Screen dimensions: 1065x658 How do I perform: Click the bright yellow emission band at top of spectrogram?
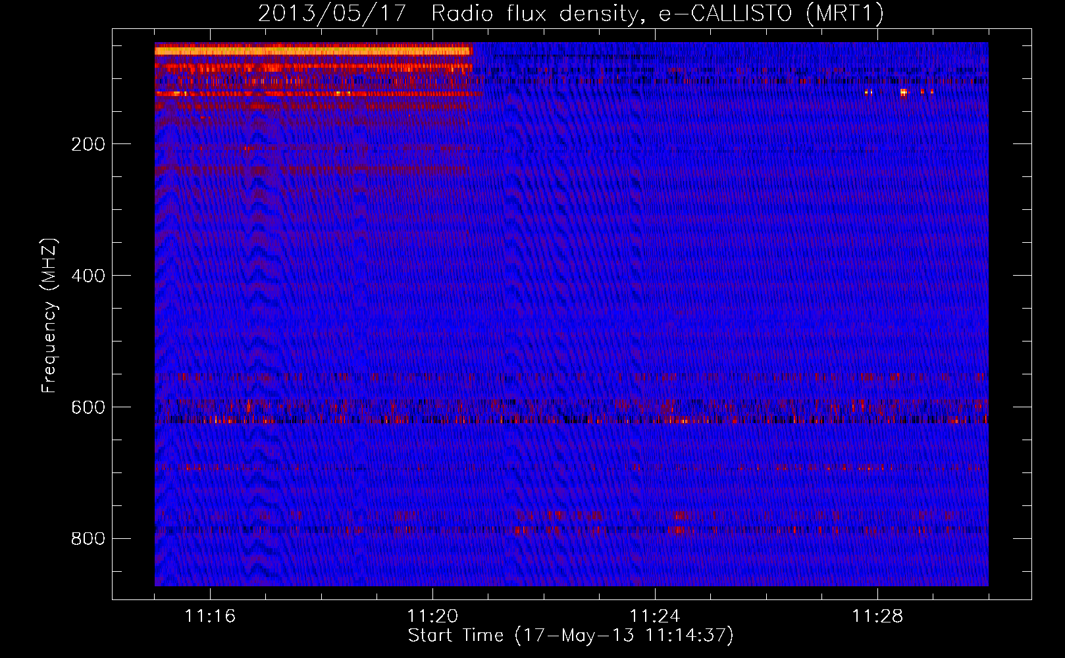click(313, 51)
